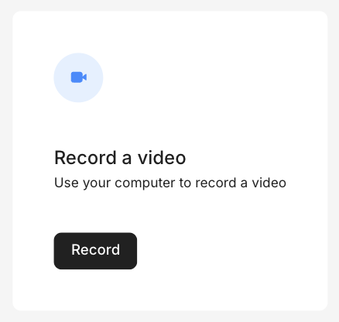Click the "Record a video" heading
Viewport: 339px width, 322px height.
[120, 158]
